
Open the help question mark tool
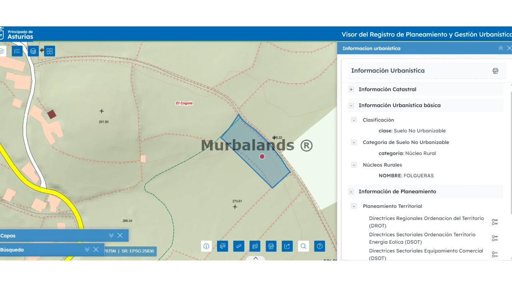(x=320, y=246)
